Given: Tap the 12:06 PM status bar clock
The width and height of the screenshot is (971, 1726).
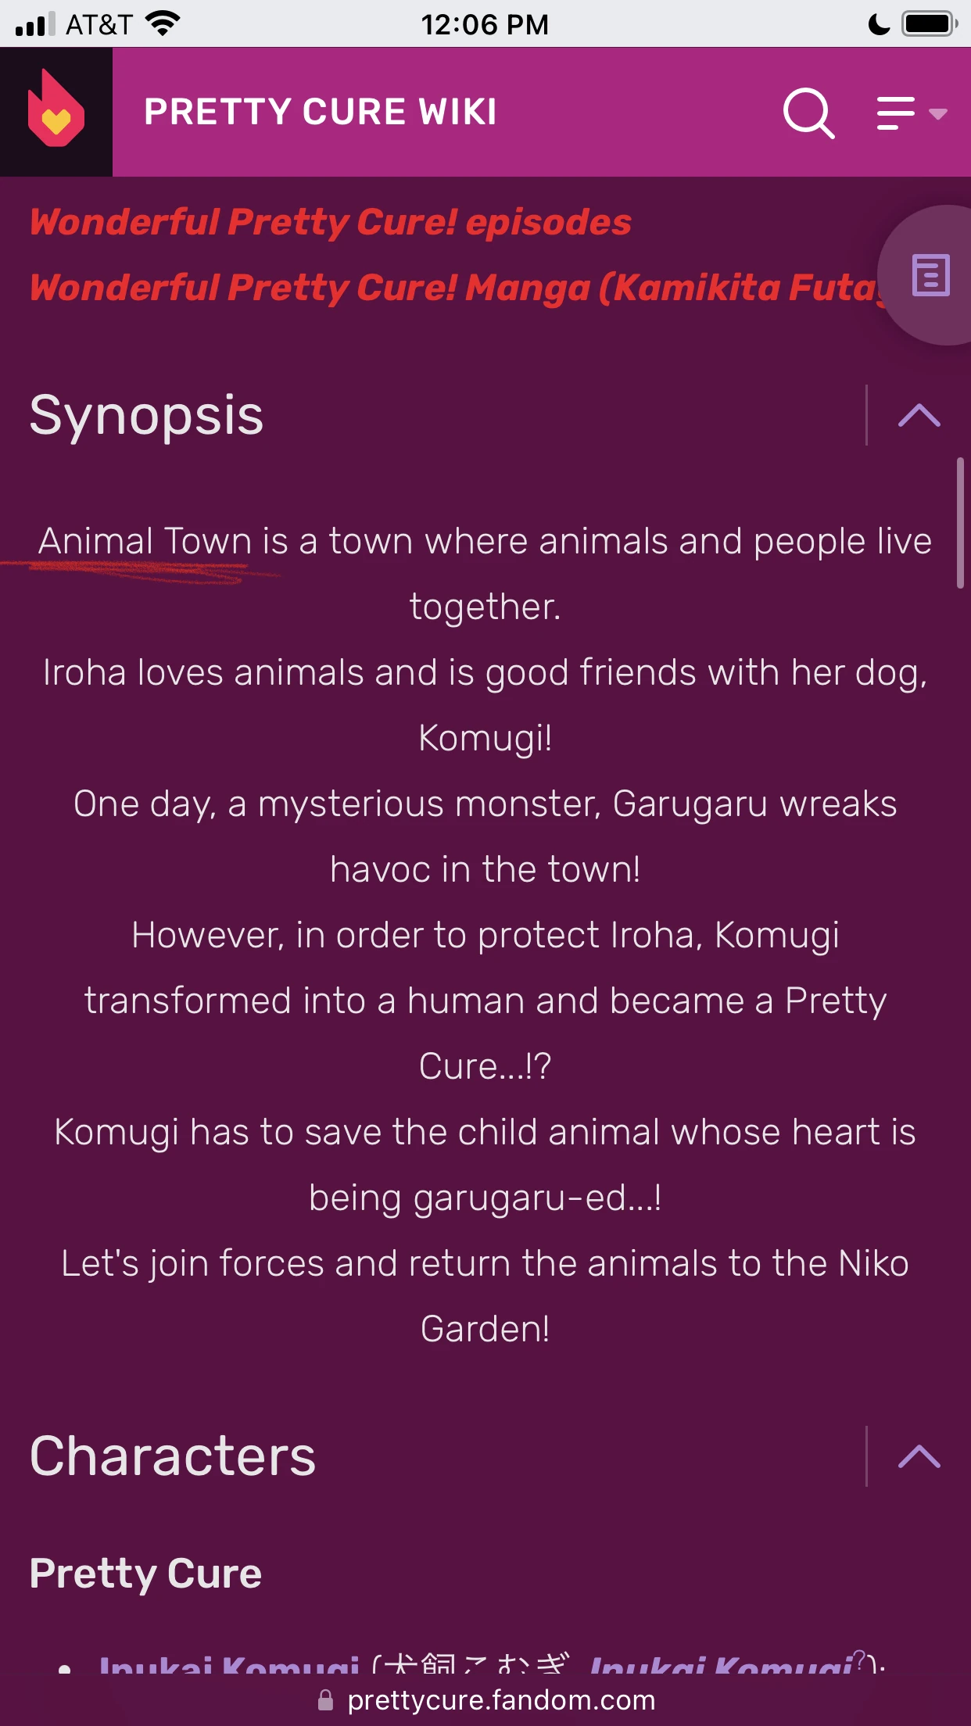Looking at the screenshot, I should coord(485,24).
